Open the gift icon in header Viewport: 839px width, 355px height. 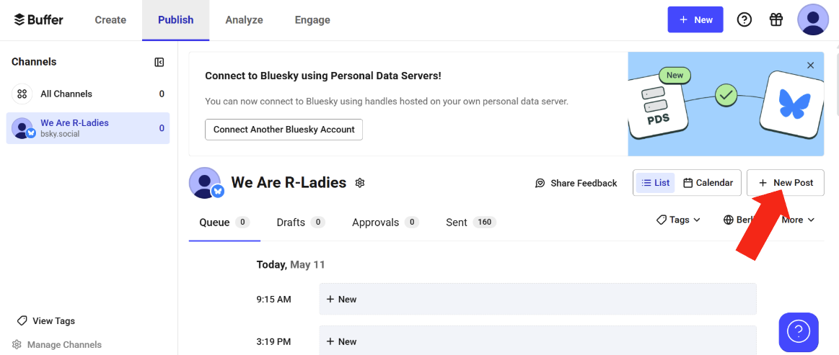[x=776, y=19]
